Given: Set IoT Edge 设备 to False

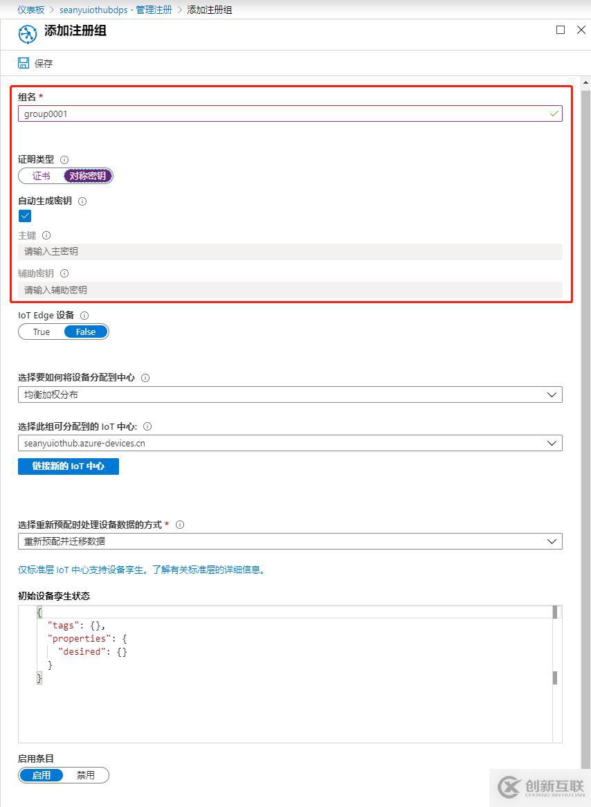Looking at the screenshot, I should pos(86,332).
